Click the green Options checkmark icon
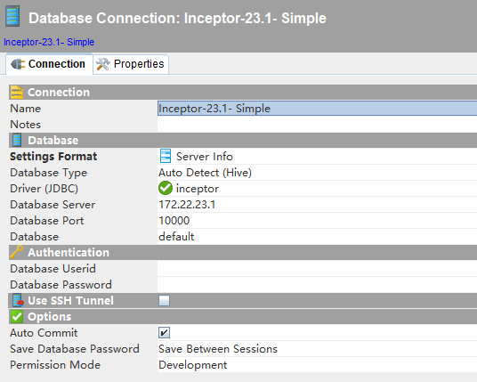Image resolution: width=477 pixels, height=382 pixels. tap(17, 317)
